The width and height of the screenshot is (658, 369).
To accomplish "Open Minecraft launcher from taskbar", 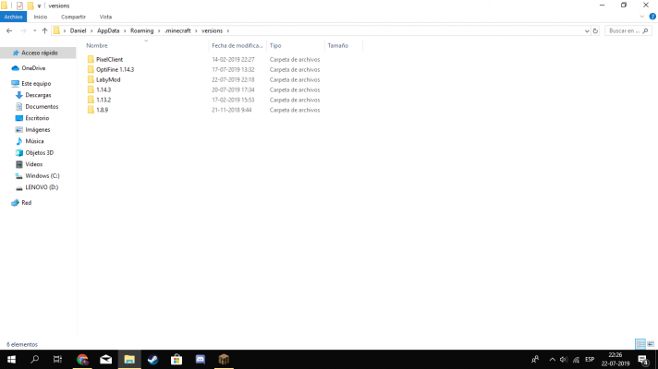I will tap(224, 360).
